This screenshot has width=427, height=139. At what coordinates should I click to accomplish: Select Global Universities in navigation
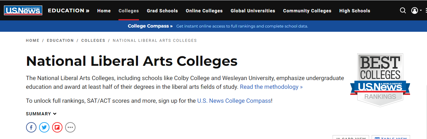pos(253,11)
